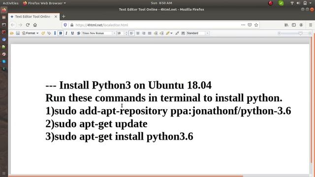Show Applications grid at dock bottom

[x=4, y=174]
